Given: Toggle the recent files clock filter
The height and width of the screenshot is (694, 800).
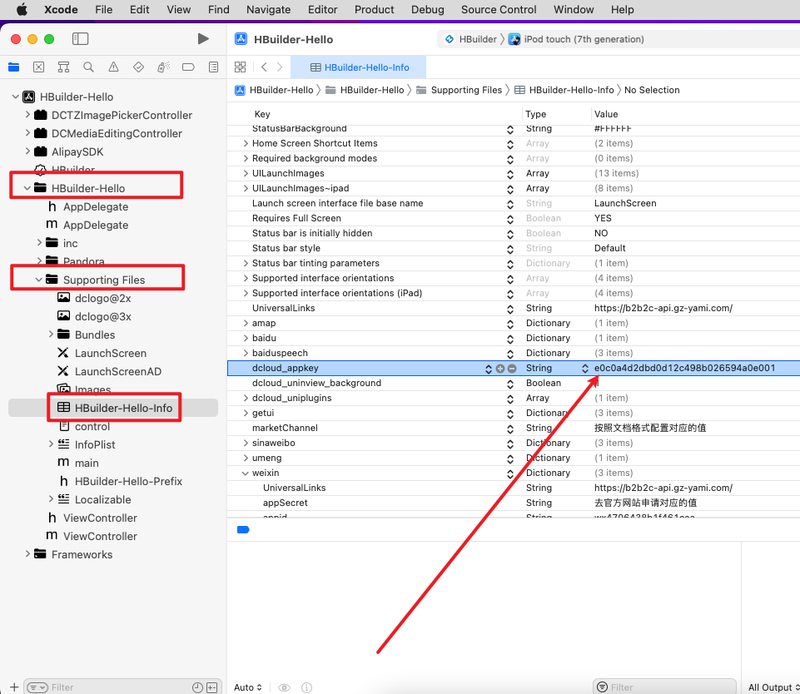Looking at the screenshot, I should pyautogui.click(x=197, y=687).
